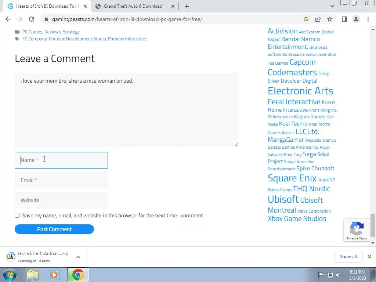Click inside the comment text area
This screenshot has height=282, width=376.
pyautogui.click(x=126, y=109)
